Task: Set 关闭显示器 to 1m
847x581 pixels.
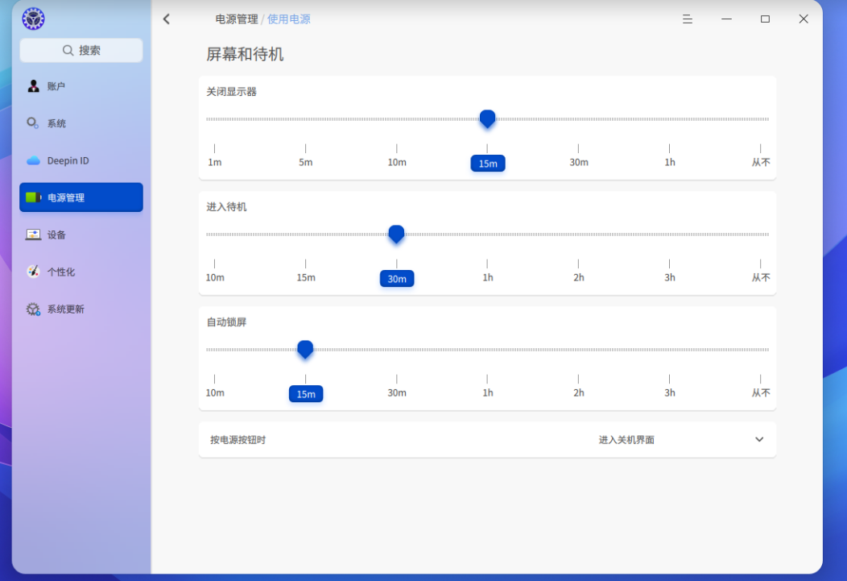Action: (x=214, y=162)
